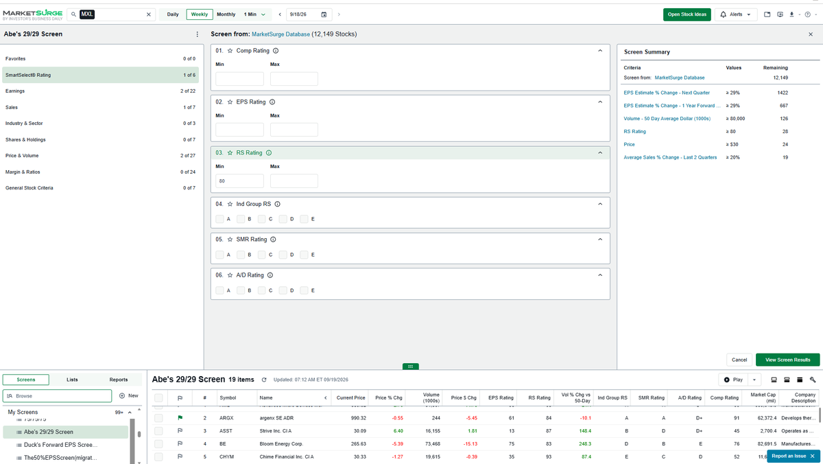The image size is (823, 464).
Task: Select the BE row checkbox
Action: [x=159, y=444]
